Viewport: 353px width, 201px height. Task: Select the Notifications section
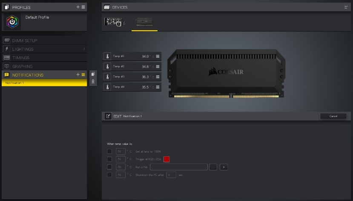tap(44, 75)
